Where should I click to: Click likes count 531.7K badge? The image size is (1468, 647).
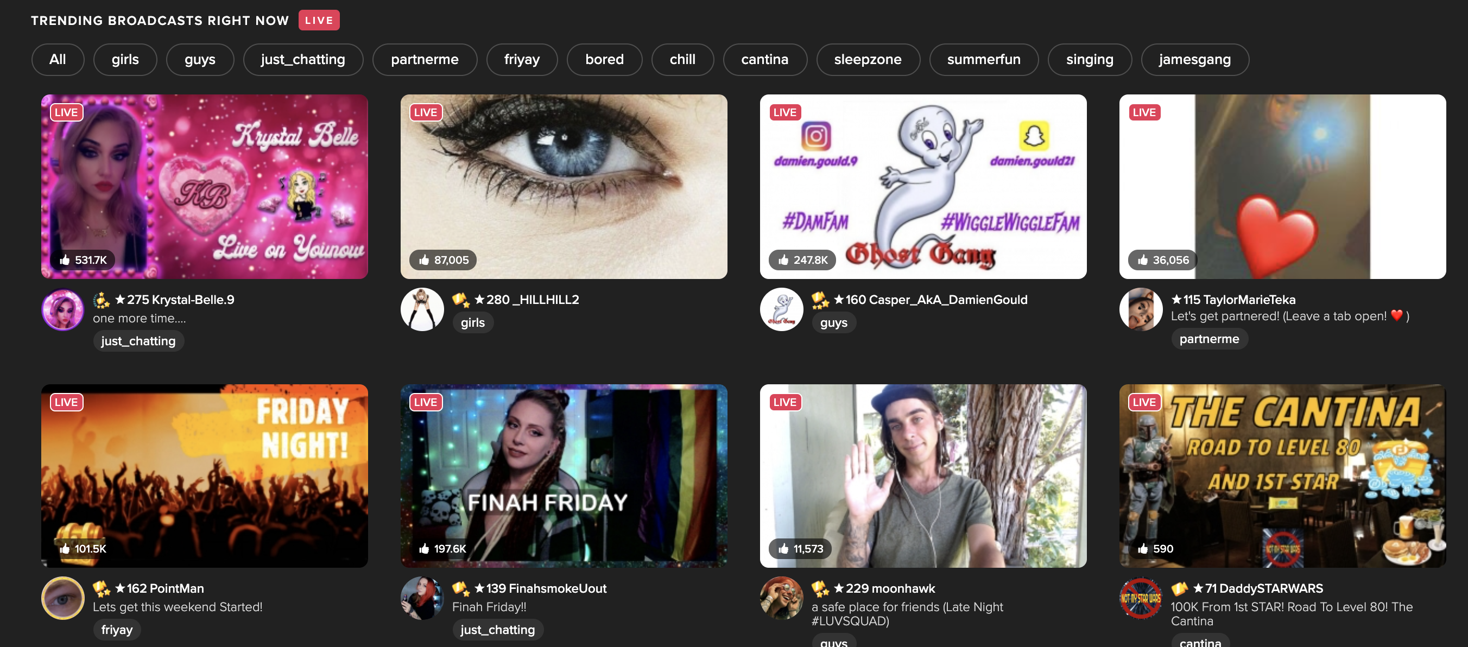83,259
